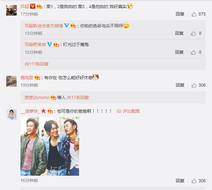Screen dimensions: 212x190
Task: Like __菠萝妹_'s photo comment
Action: [x=194, y=181]
